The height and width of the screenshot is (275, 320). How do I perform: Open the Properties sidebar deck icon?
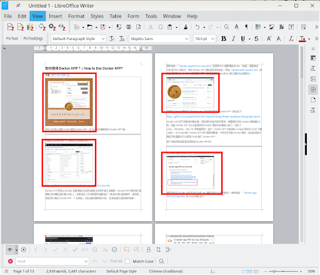313,58
